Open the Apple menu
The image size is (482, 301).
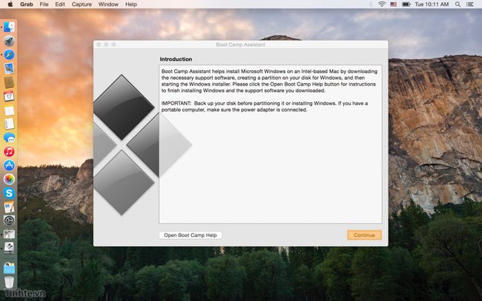(x=10, y=4)
